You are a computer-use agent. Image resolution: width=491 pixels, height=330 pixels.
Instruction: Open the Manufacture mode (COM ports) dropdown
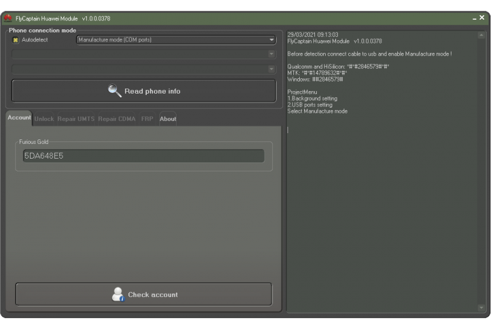click(176, 39)
